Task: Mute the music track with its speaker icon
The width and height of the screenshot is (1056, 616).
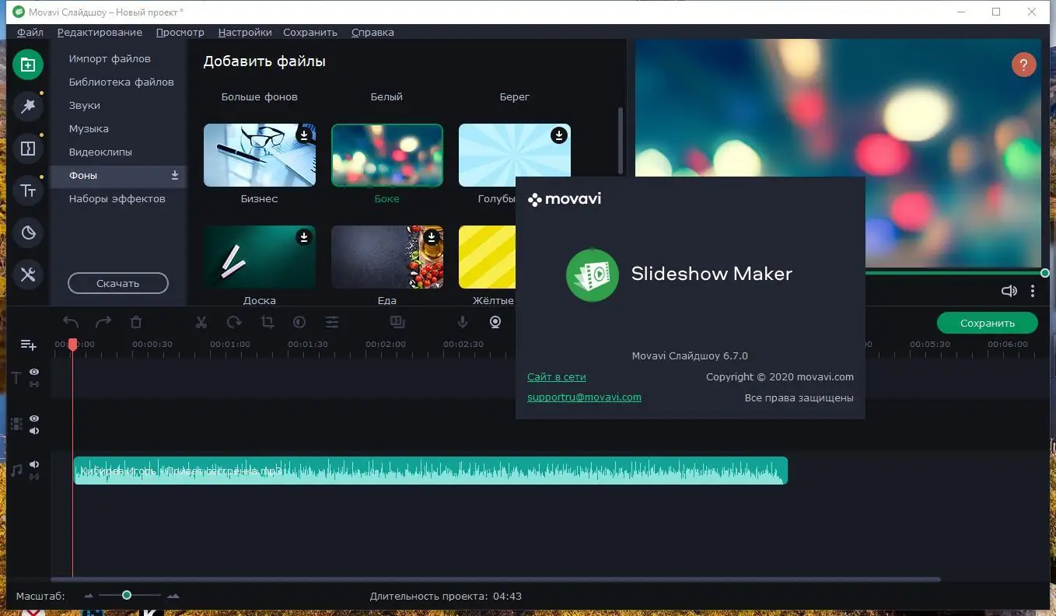Action: [34, 464]
